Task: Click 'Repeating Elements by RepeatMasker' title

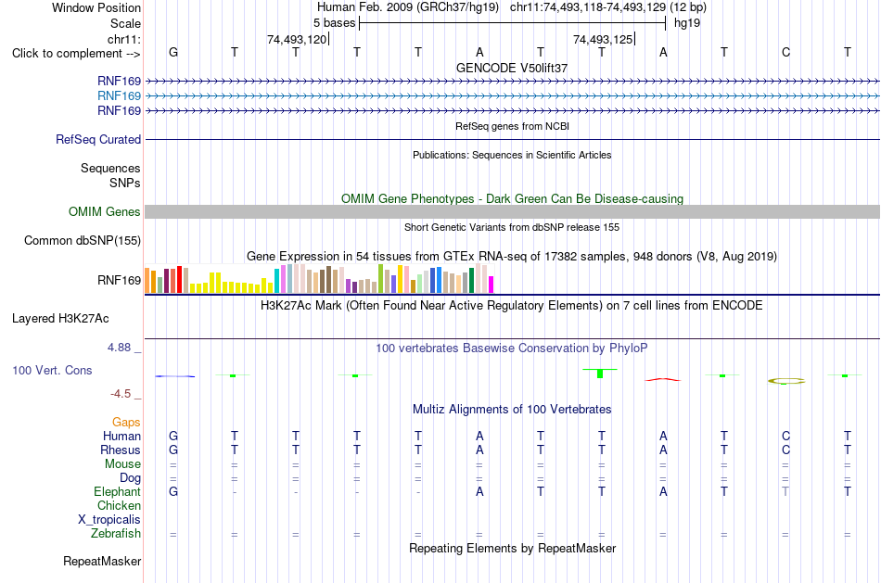Action: coord(513,548)
